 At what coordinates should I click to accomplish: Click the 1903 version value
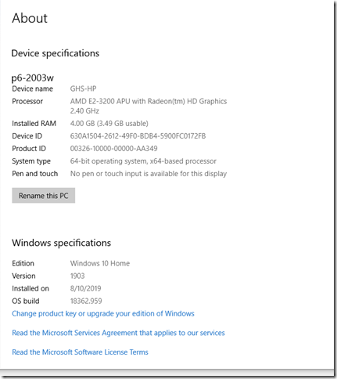pyautogui.click(x=77, y=276)
